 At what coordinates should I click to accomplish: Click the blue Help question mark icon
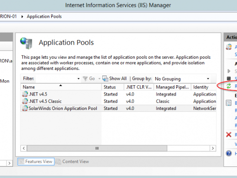[229, 153]
